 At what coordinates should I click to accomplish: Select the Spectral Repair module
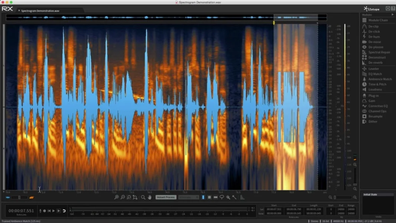click(377, 52)
